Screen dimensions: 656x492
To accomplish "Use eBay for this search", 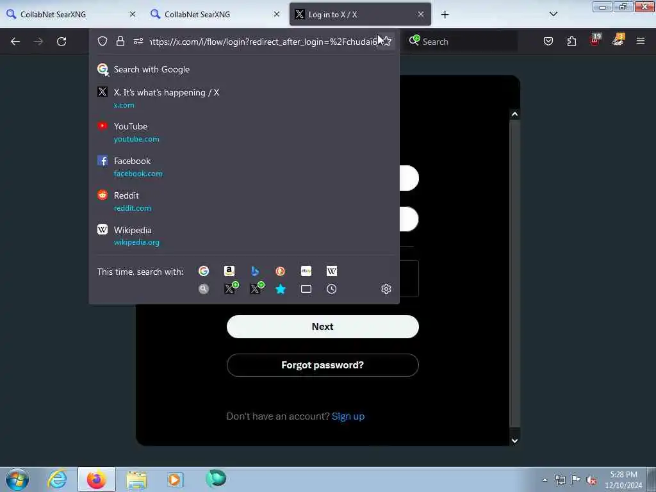I will point(306,271).
